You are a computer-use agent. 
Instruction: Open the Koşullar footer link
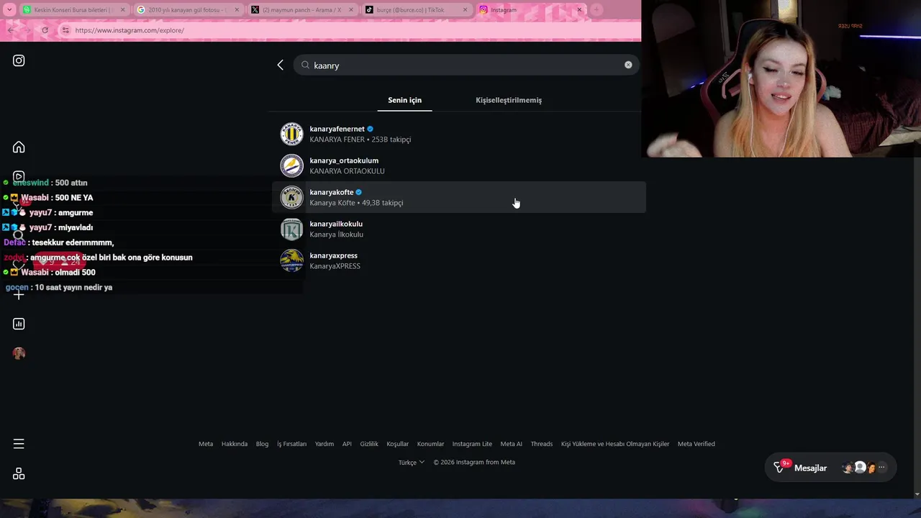click(397, 444)
